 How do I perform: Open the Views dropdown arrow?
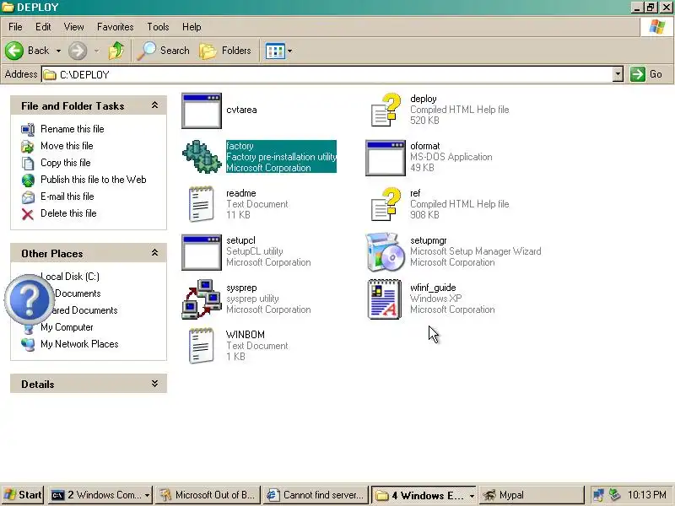(289, 51)
